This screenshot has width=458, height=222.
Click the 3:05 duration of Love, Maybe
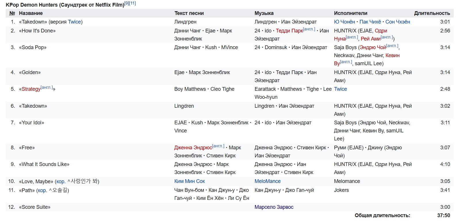pyautogui.click(x=445, y=181)
